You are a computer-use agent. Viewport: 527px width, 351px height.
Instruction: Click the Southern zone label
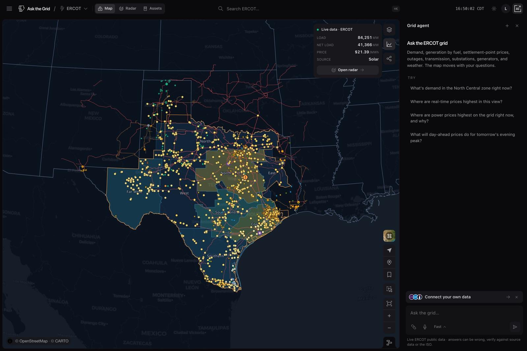pos(215,256)
